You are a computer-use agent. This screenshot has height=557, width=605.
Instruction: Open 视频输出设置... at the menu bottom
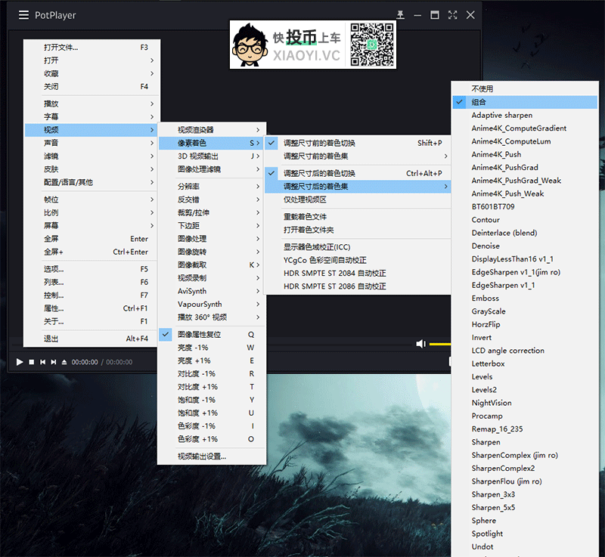point(202,456)
